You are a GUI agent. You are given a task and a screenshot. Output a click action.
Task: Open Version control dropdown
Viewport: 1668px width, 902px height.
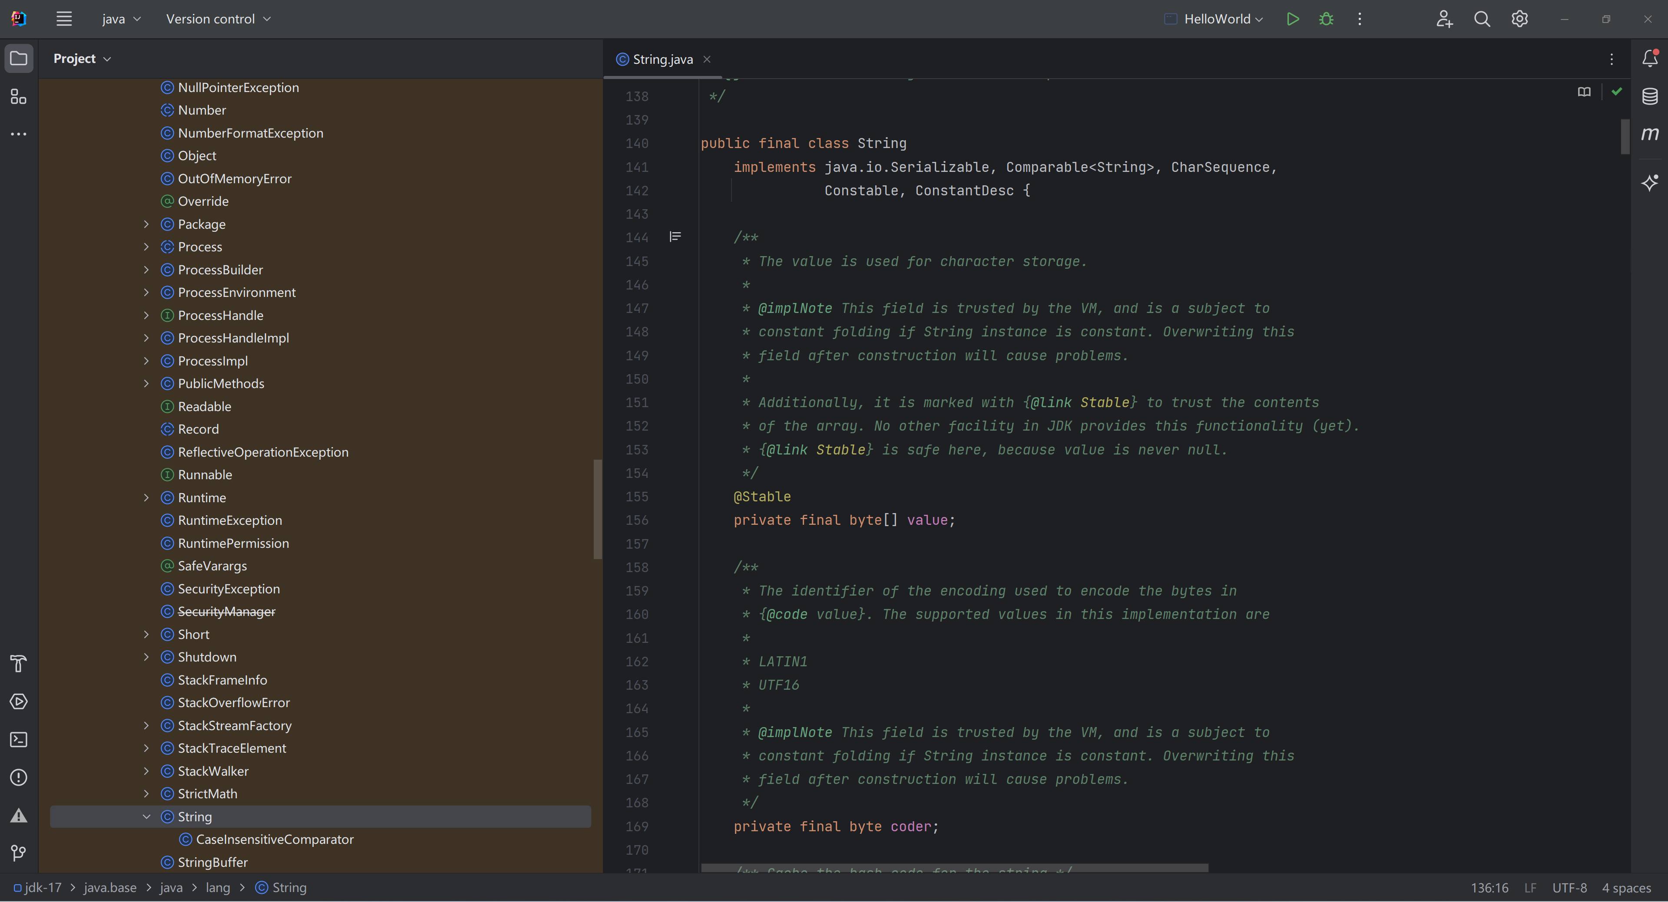point(218,19)
